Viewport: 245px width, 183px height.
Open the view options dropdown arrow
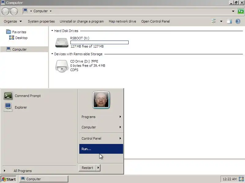tap(221, 21)
